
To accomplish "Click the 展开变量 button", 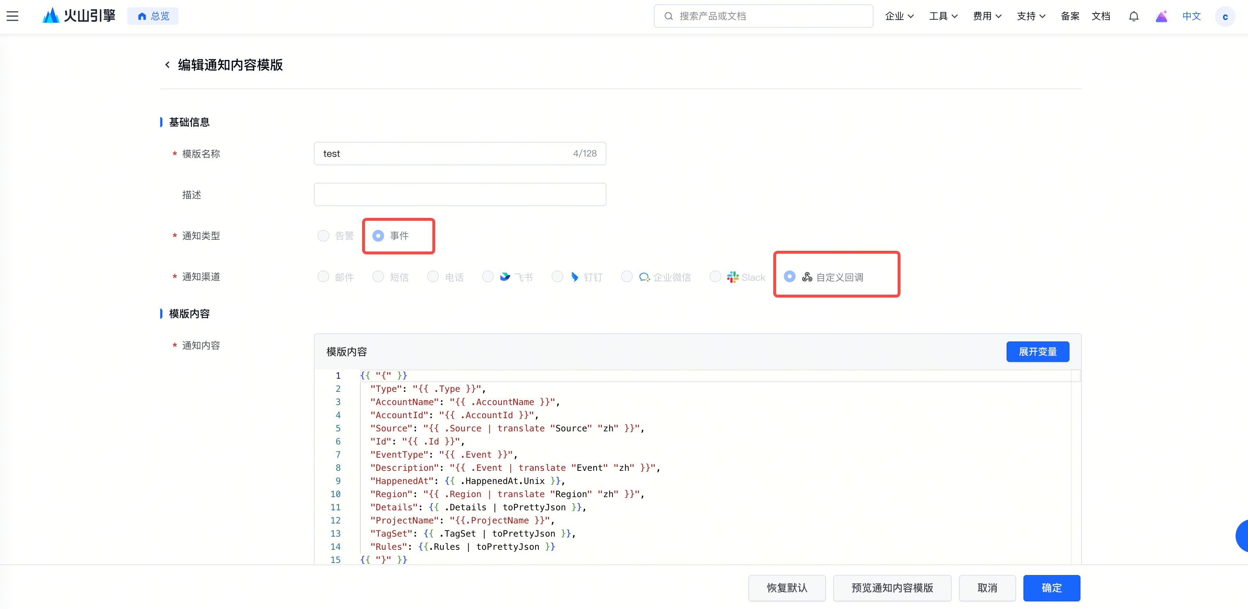I will point(1037,352).
